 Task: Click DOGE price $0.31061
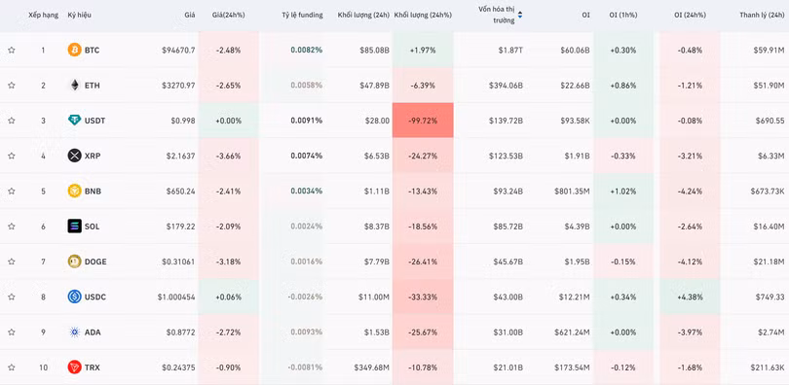point(178,262)
